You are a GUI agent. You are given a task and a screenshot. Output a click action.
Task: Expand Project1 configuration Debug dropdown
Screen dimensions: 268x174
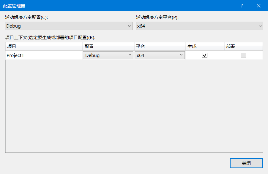(108, 55)
